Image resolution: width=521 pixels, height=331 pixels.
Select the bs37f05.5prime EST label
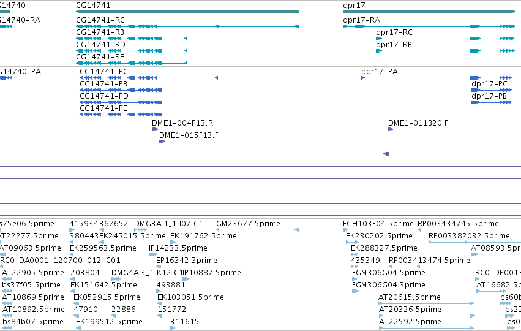click(31, 285)
